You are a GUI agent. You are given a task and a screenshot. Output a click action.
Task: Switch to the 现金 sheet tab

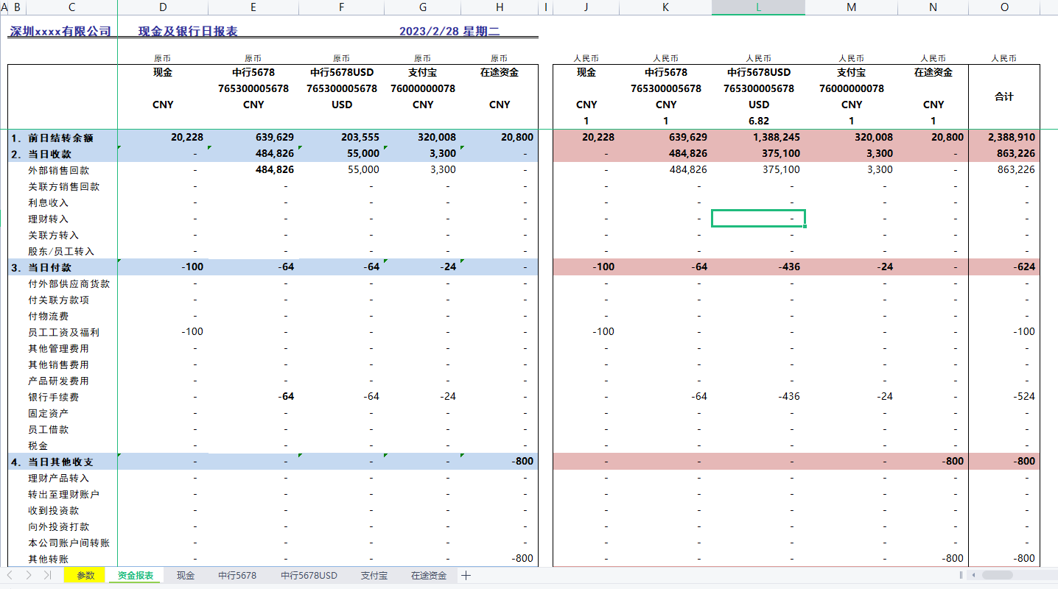(x=186, y=575)
